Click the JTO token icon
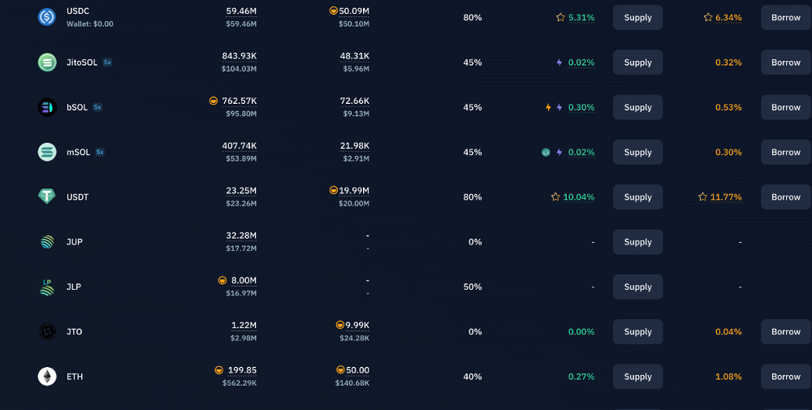This screenshot has height=410, width=812. tap(47, 331)
